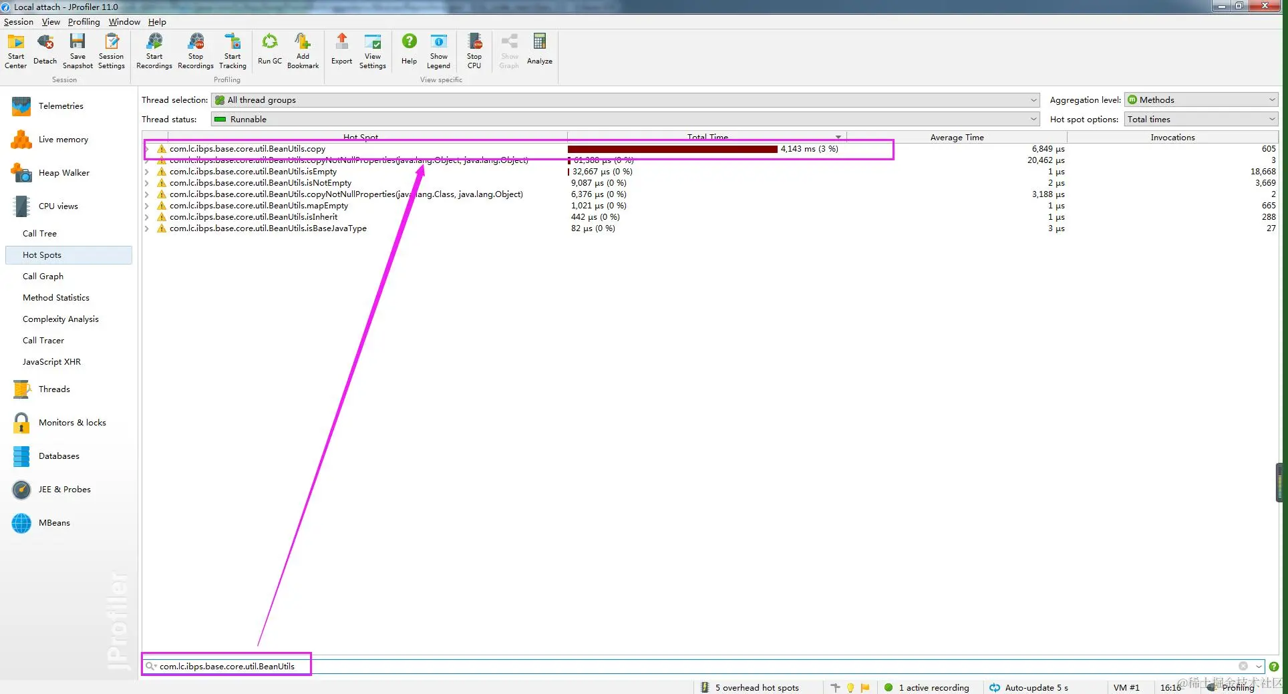Clear the filter text with the X
Image resolution: width=1288 pixels, height=694 pixels.
[x=1243, y=666]
